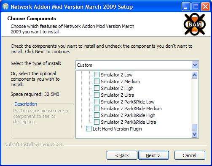Check the Simulator Z Medium component
This screenshot has width=212, height=166.
tap(97, 82)
